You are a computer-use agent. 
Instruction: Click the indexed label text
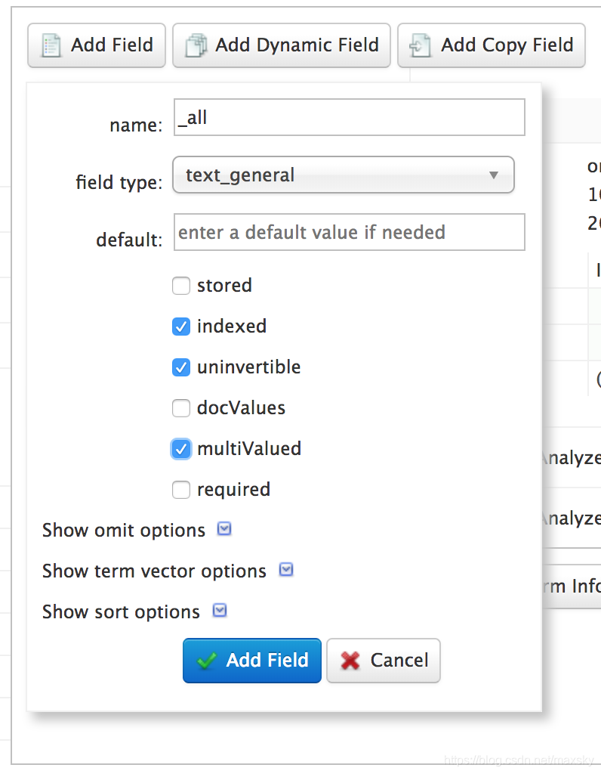pyautogui.click(x=232, y=327)
